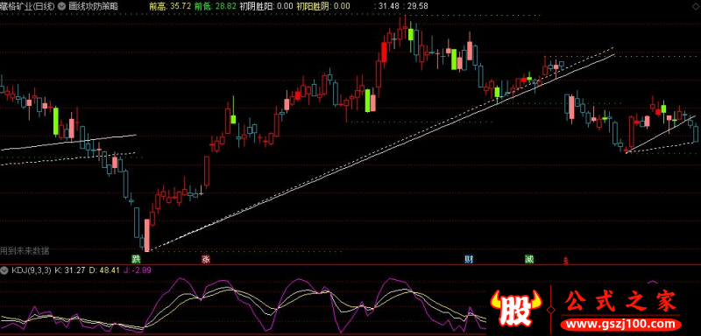Click the yellow D value 48.41

(104, 270)
